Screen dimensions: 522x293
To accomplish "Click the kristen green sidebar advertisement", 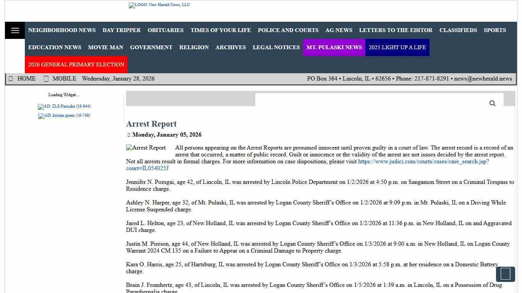I will (x=64, y=116).
